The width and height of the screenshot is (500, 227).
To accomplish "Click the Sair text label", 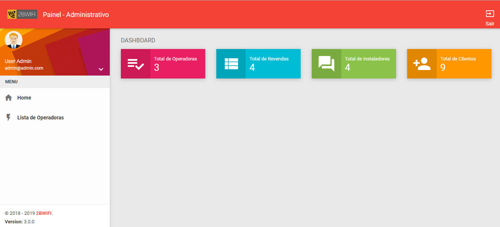I will pos(490,24).
